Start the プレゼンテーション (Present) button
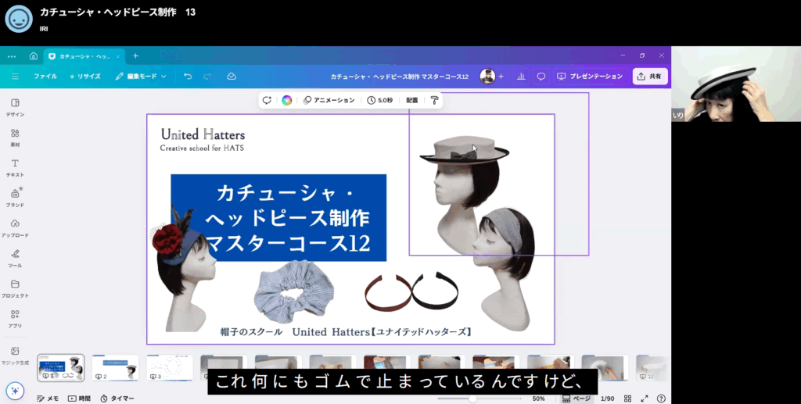The width and height of the screenshot is (801, 404). [590, 77]
